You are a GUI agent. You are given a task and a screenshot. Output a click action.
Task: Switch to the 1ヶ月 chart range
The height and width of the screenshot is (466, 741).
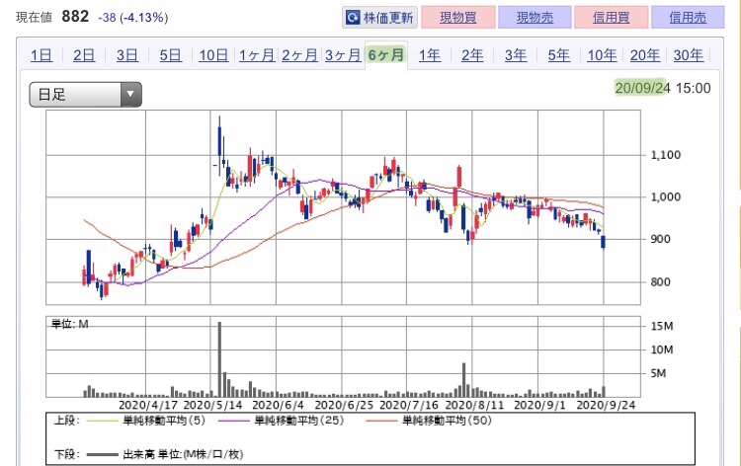[x=257, y=55]
